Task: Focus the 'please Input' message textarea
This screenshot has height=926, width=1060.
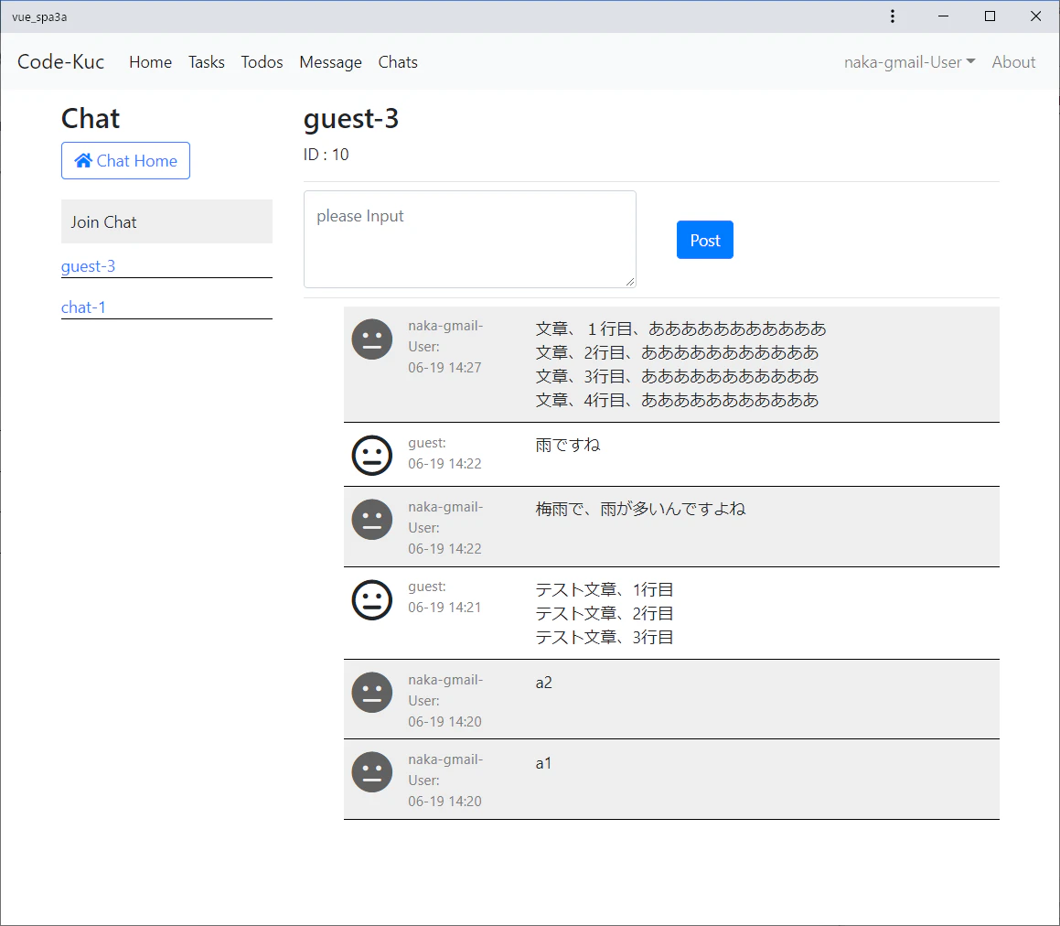Action: pos(470,239)
